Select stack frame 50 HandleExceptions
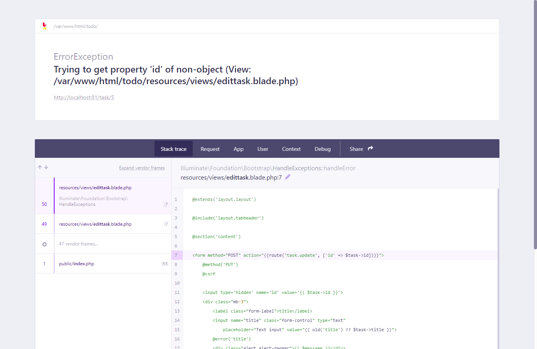This screenshot has width=537, height=349. pyautogui.click(x=95, y=196)
